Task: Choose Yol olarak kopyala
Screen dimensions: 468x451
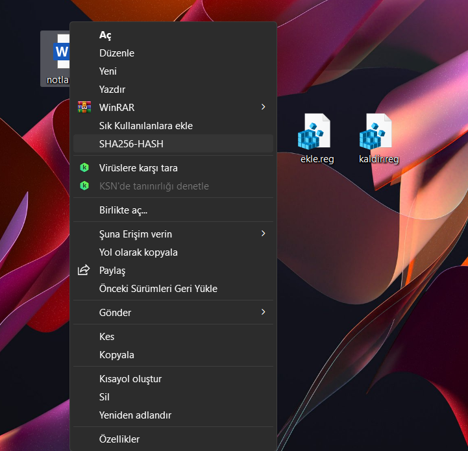Action: [x=138, y=252]
